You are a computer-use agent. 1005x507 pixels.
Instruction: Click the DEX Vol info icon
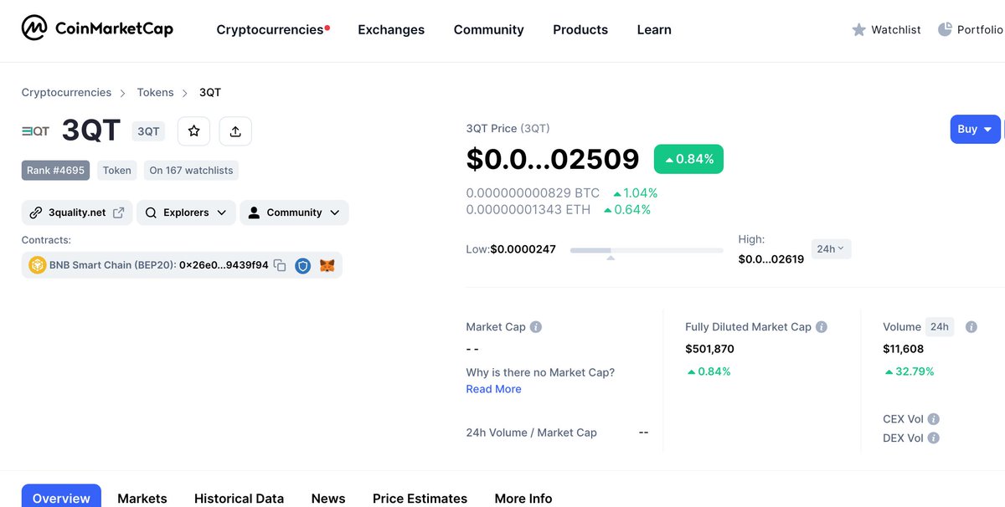click(x=933, y=438)
